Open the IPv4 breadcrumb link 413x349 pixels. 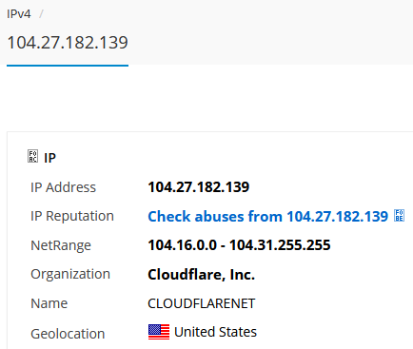coord(19,14)
